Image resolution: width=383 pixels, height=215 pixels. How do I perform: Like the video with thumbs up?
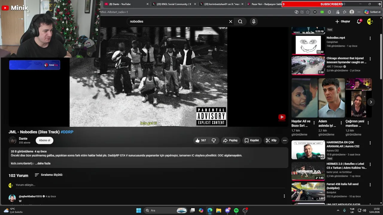(x=200, y=140)
